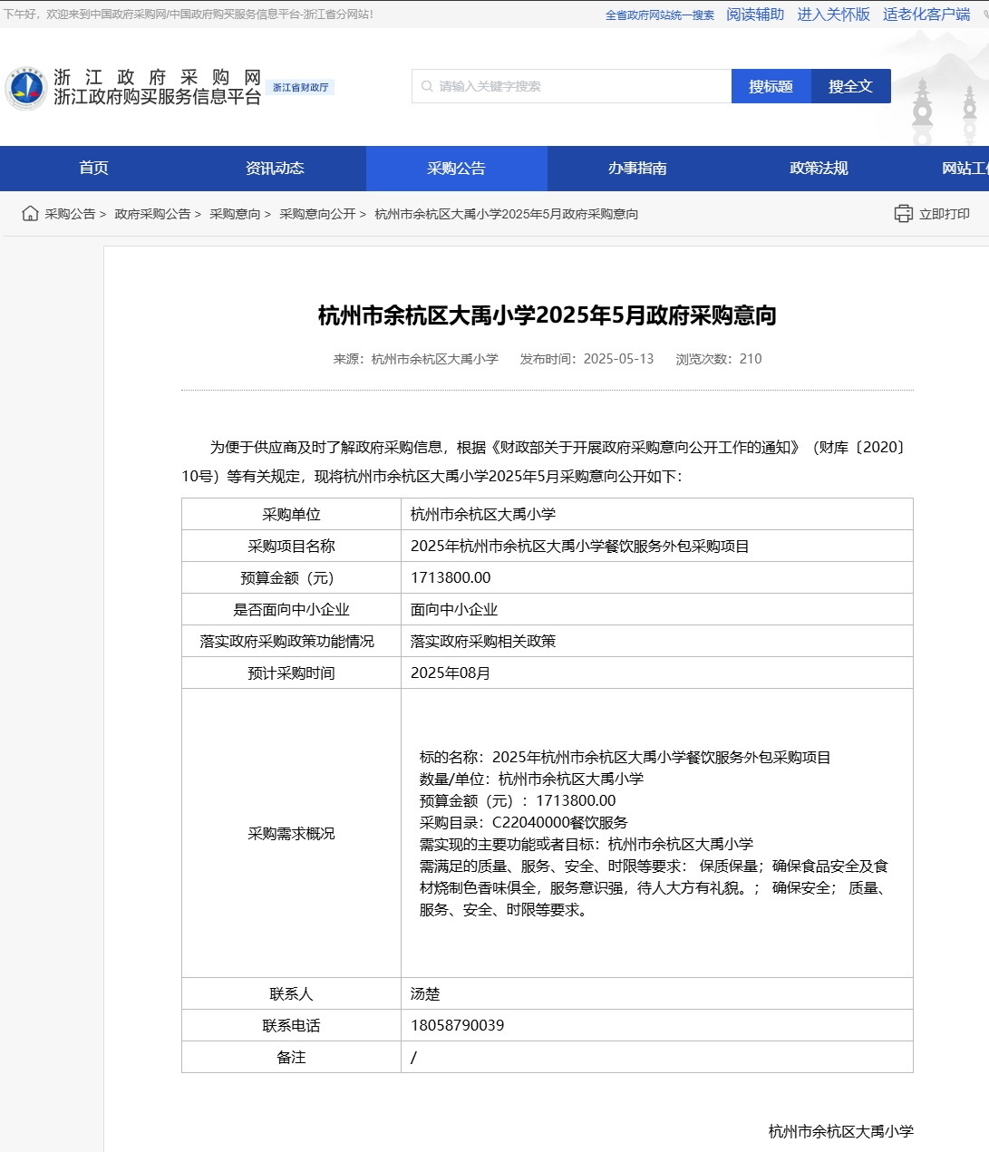Image resolution: width=989 pixels, height=1152 pixels.
Task: Click the value 2025年08月
Action: (x=451, y=673)
